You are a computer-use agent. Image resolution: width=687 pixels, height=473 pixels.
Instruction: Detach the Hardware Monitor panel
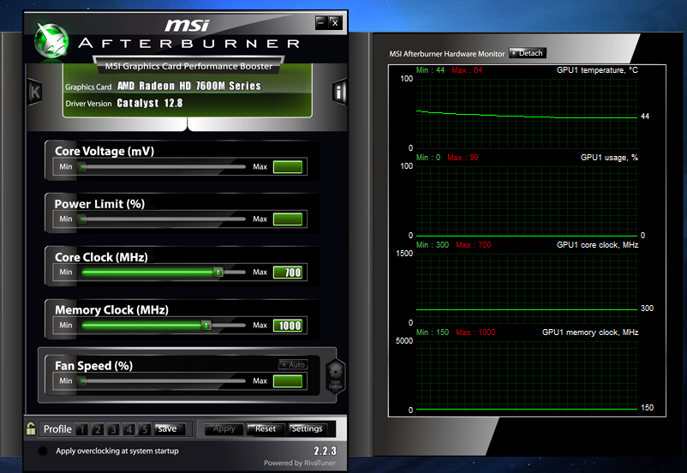(528, 53)
